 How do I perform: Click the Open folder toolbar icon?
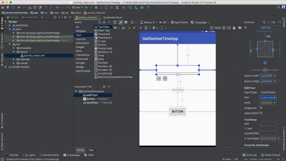3,8
